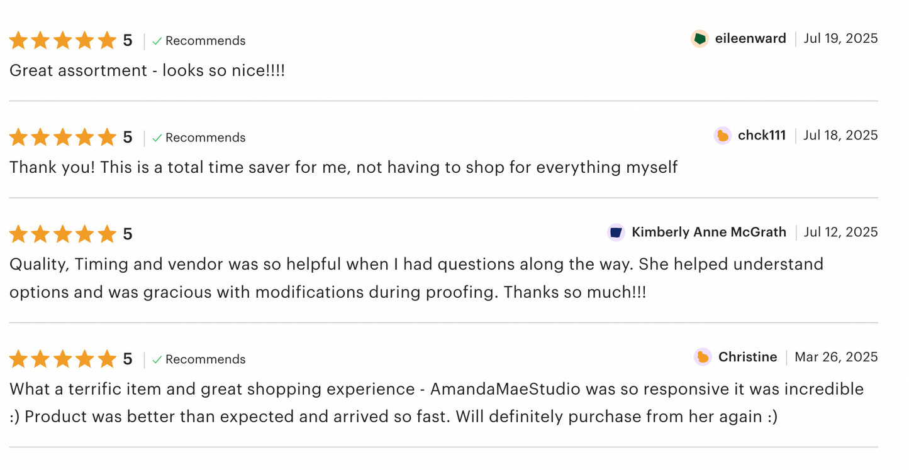The image size is (909, 470).
Task: Click star rating on eileenward's review
Action: pyautogui.click(x=63, y=41)
